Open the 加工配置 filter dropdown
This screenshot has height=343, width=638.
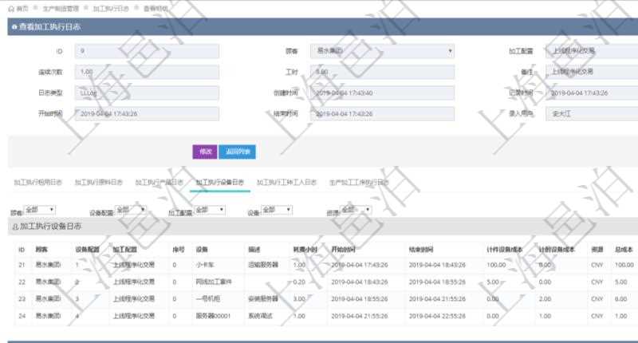pos(210,211)
